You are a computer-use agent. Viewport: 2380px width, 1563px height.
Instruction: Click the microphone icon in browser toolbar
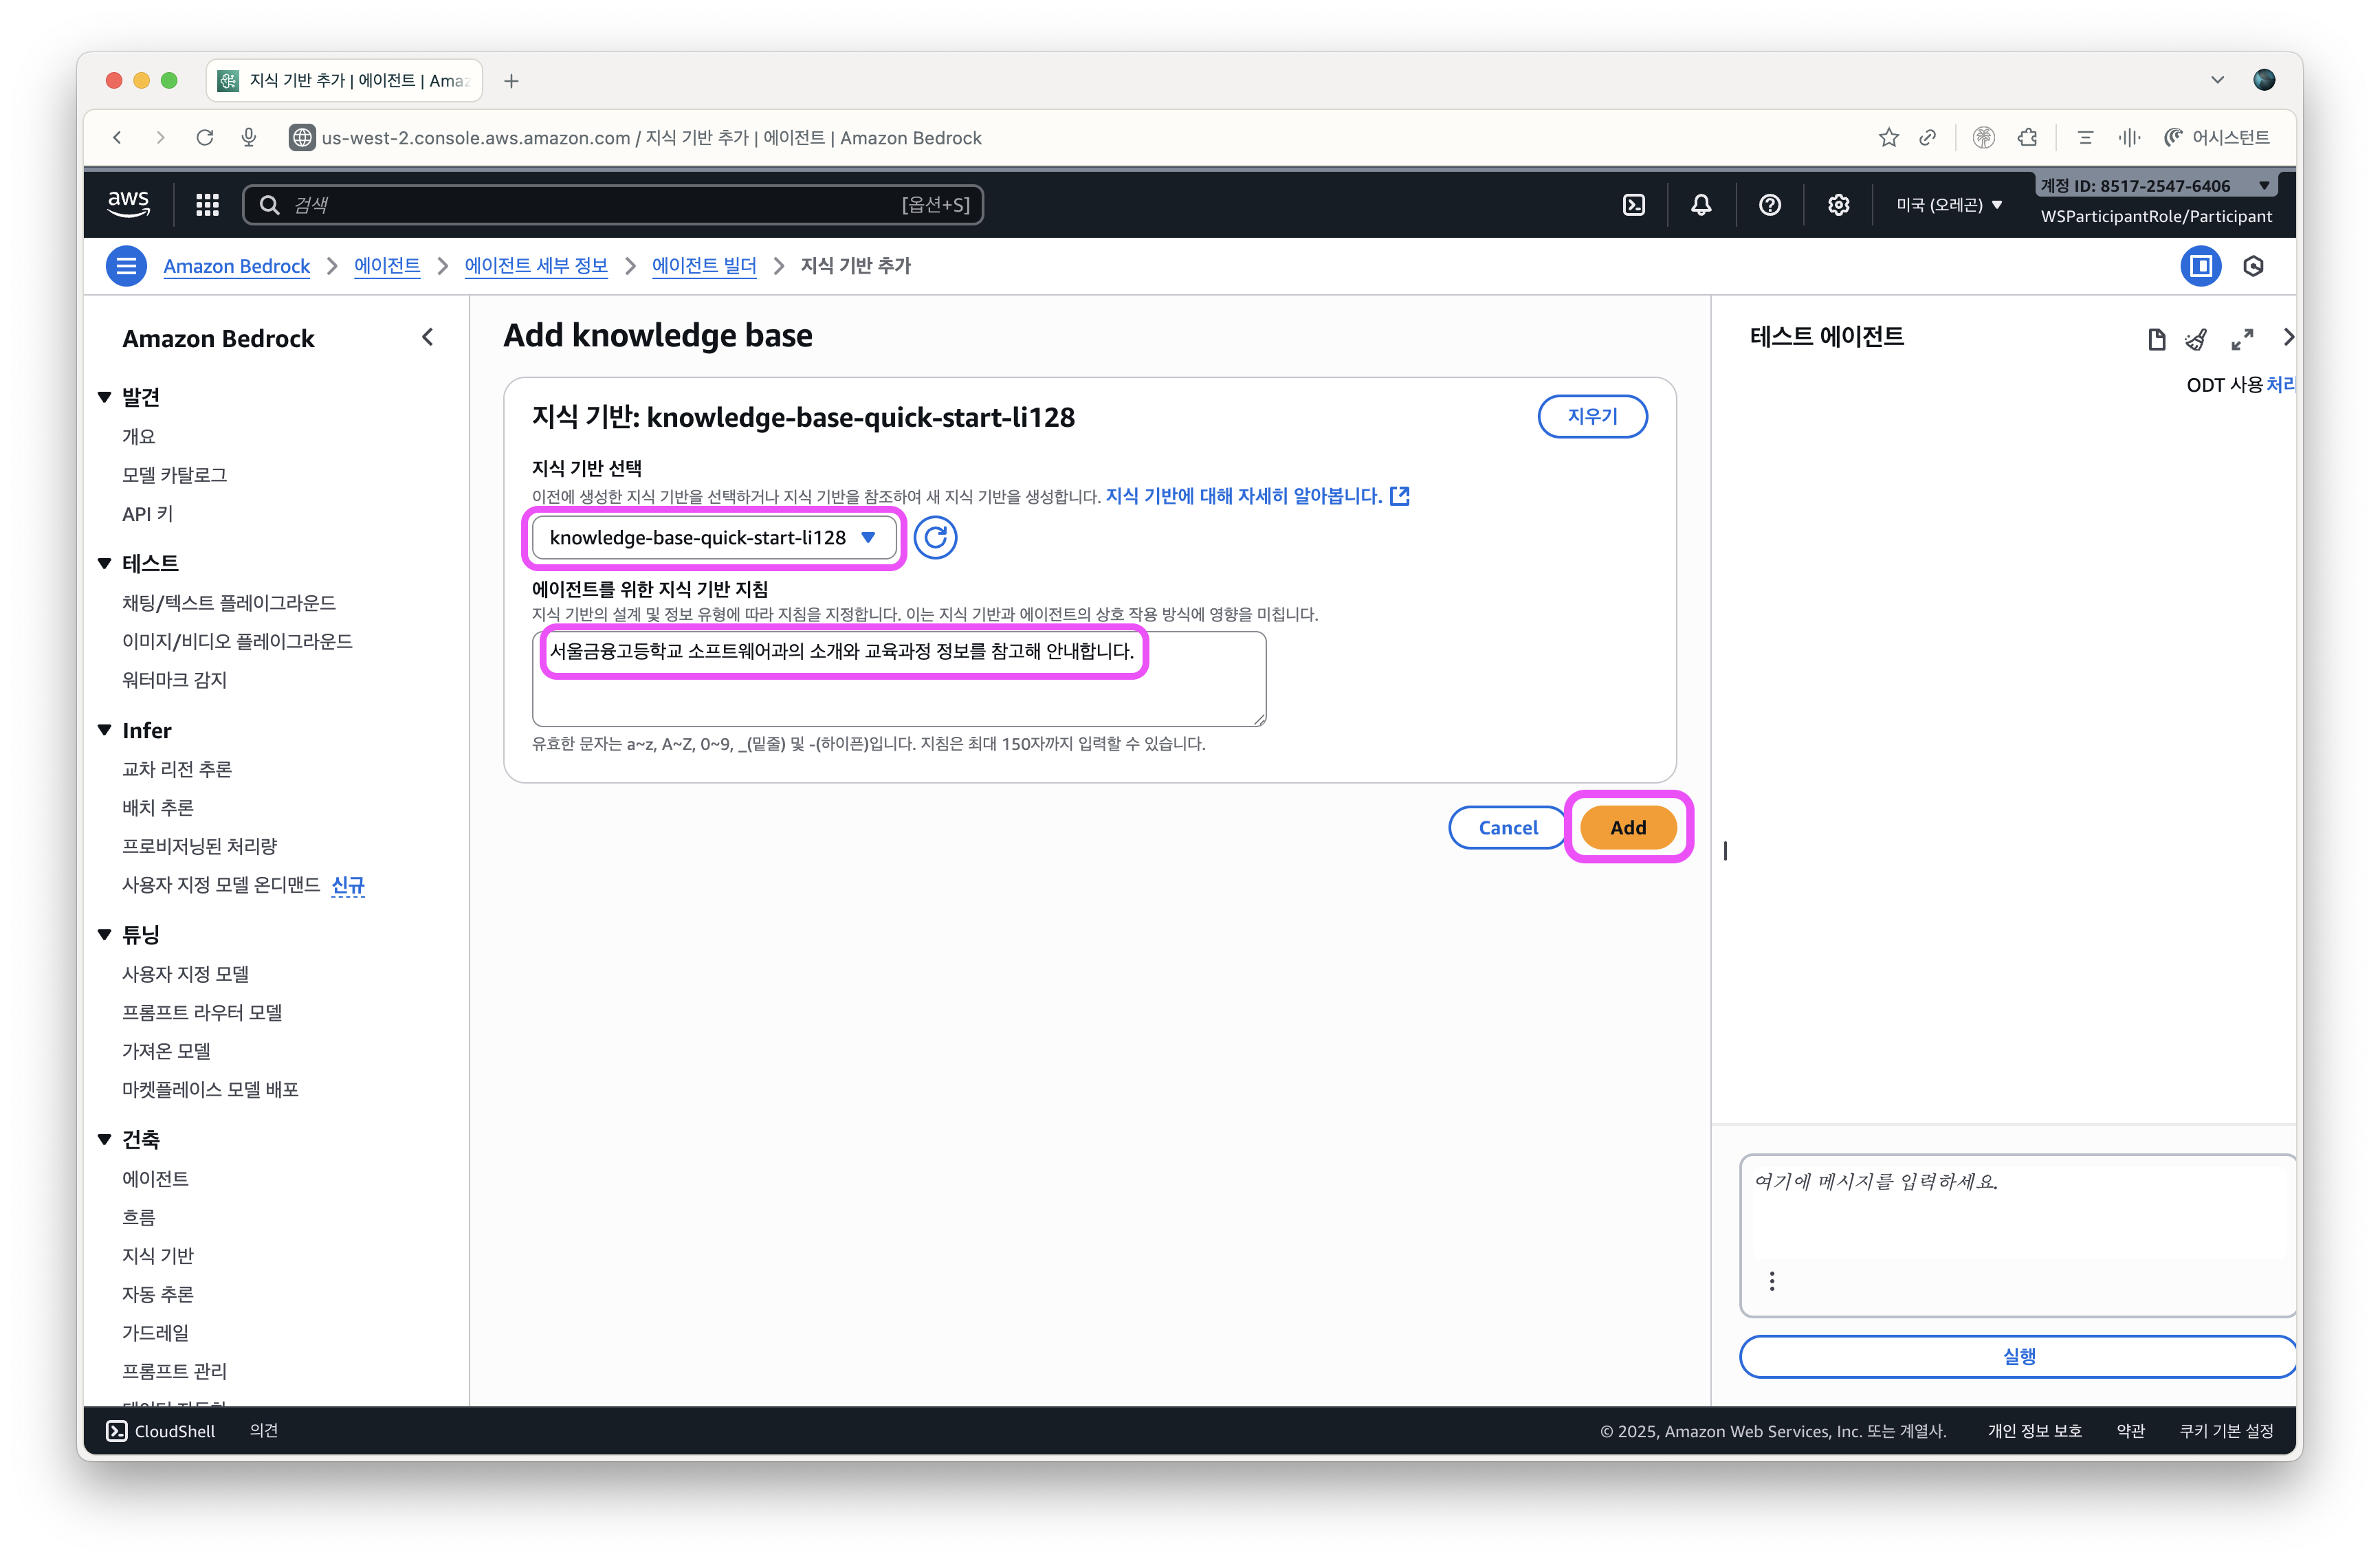point(249,138)
